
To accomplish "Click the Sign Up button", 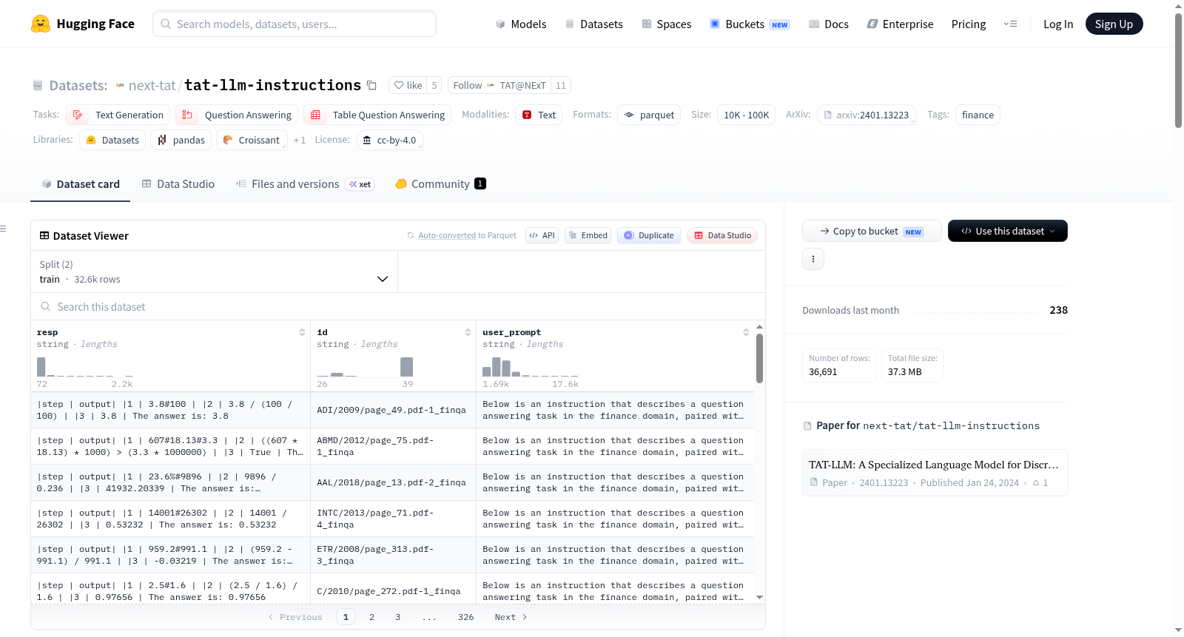I will [1114, 24].
